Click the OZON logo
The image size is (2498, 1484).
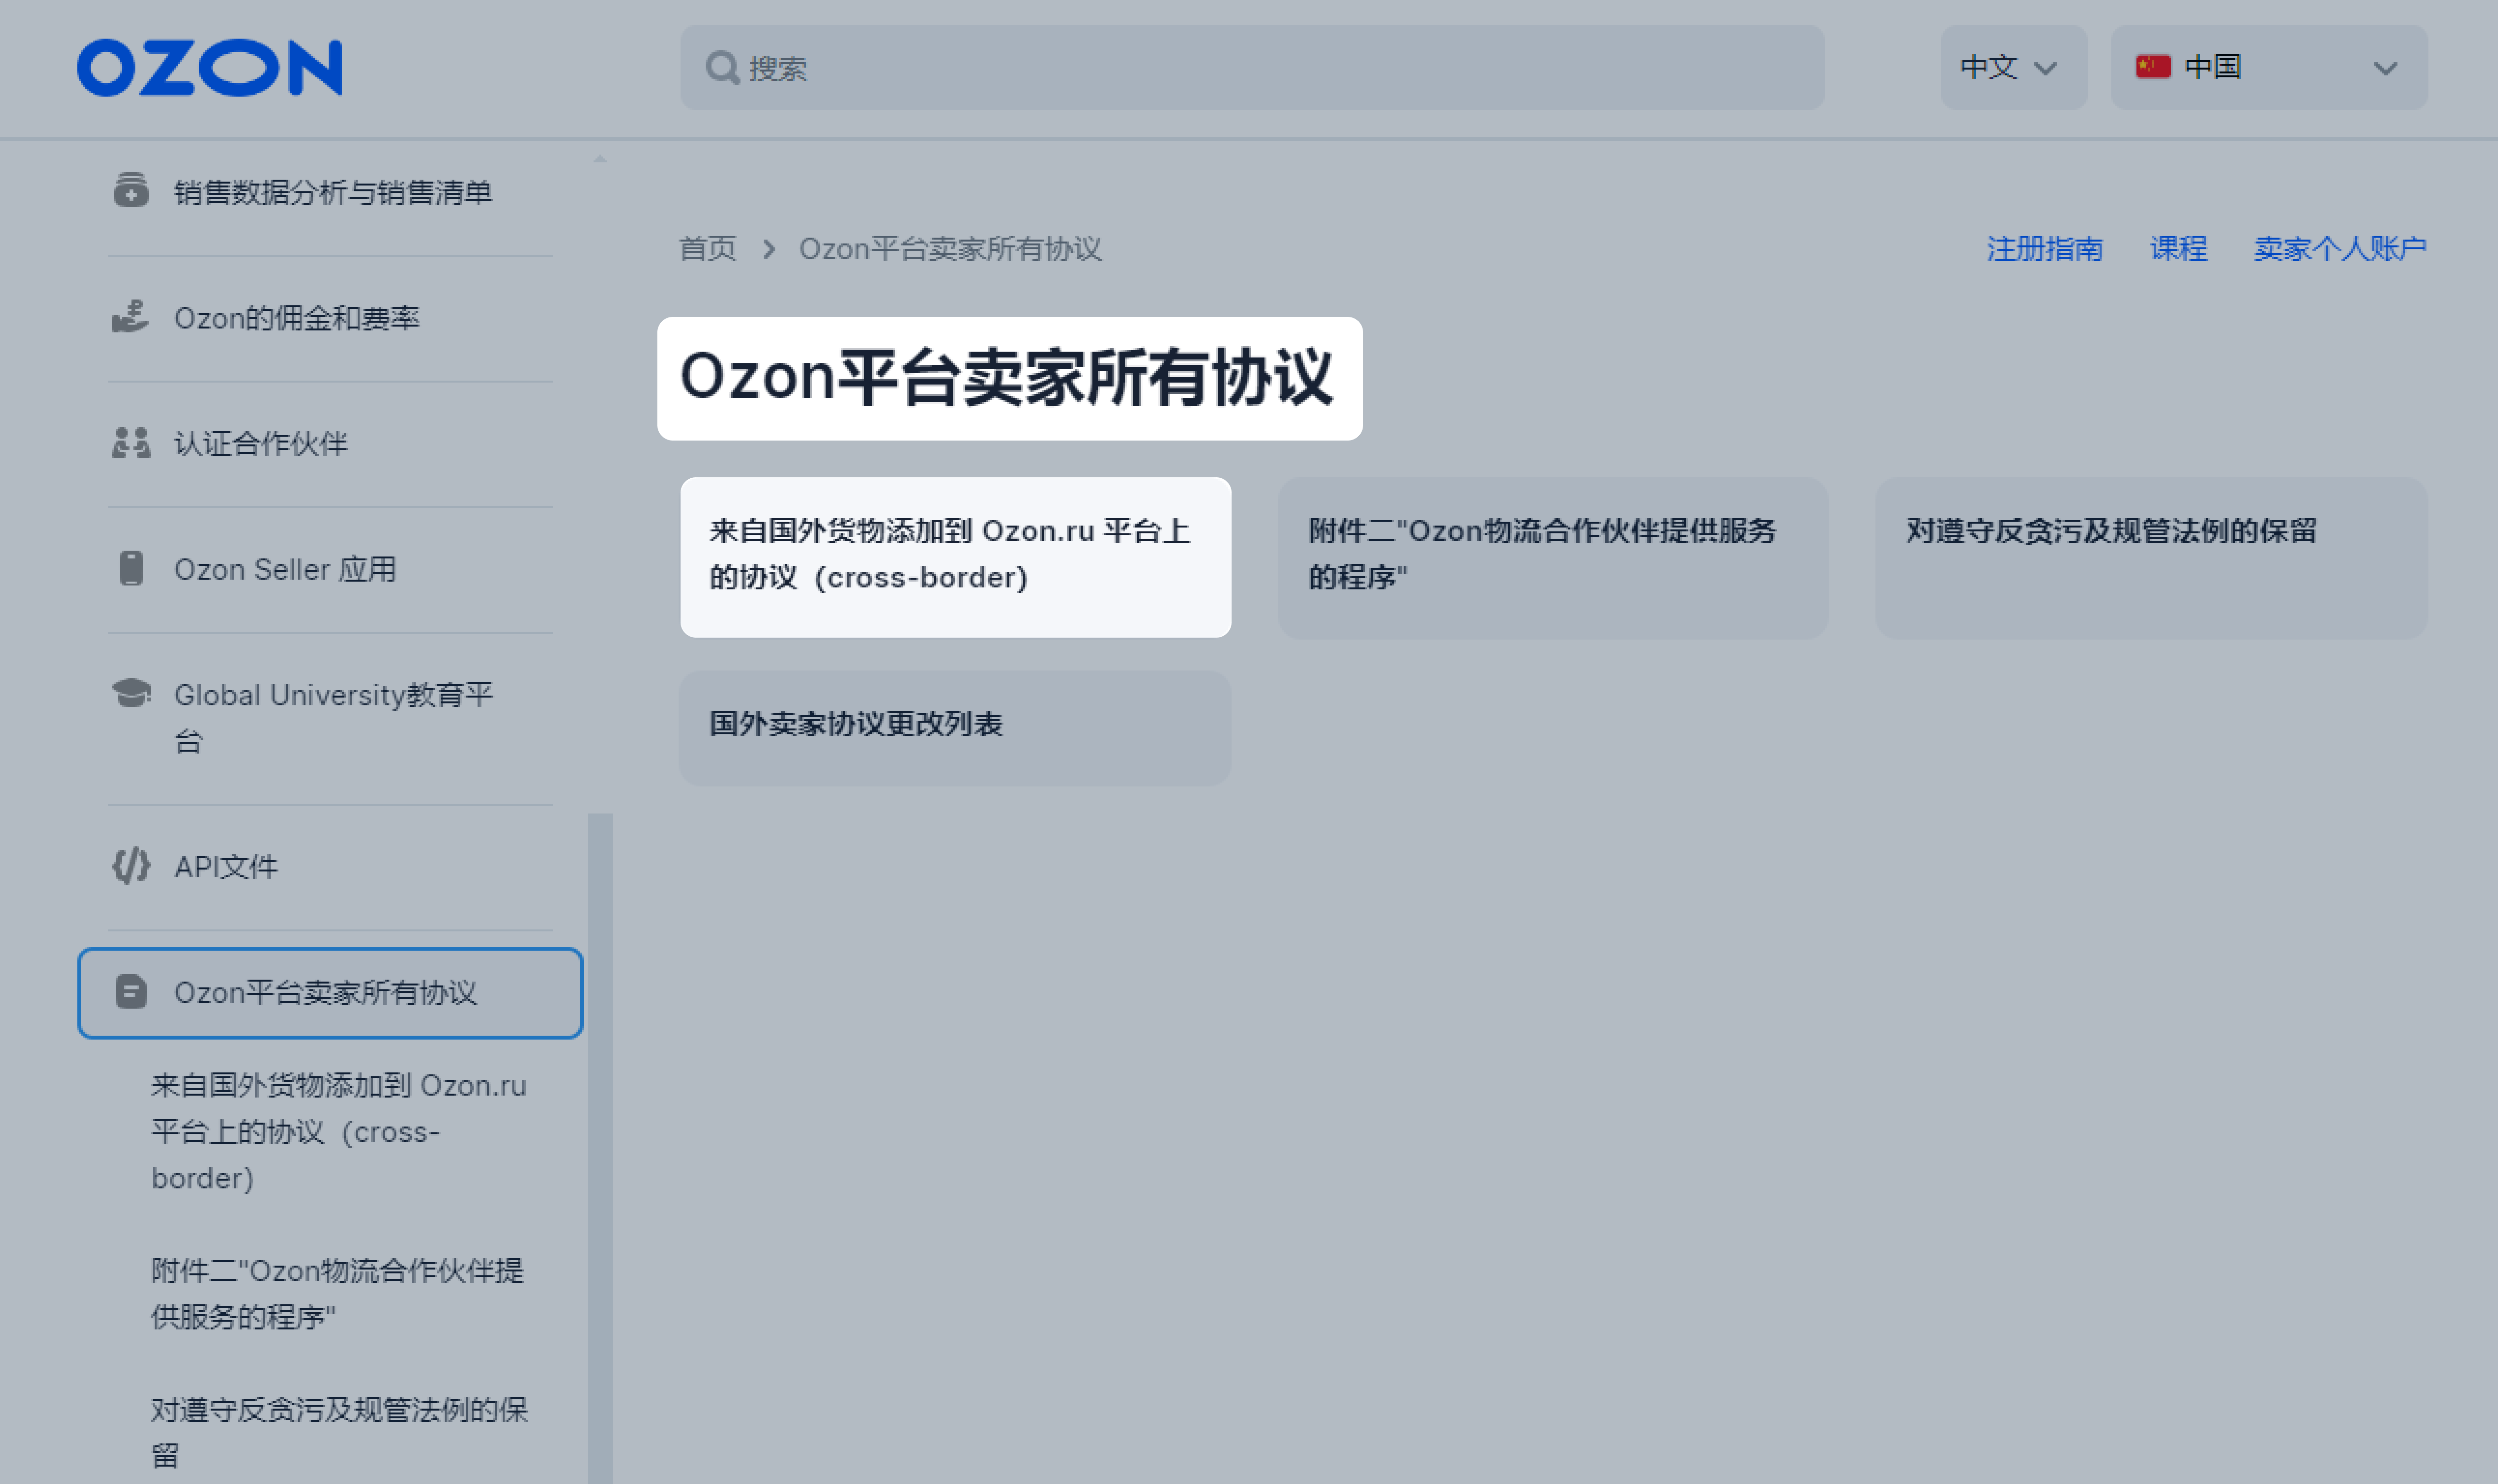click(x=209, y=66)
